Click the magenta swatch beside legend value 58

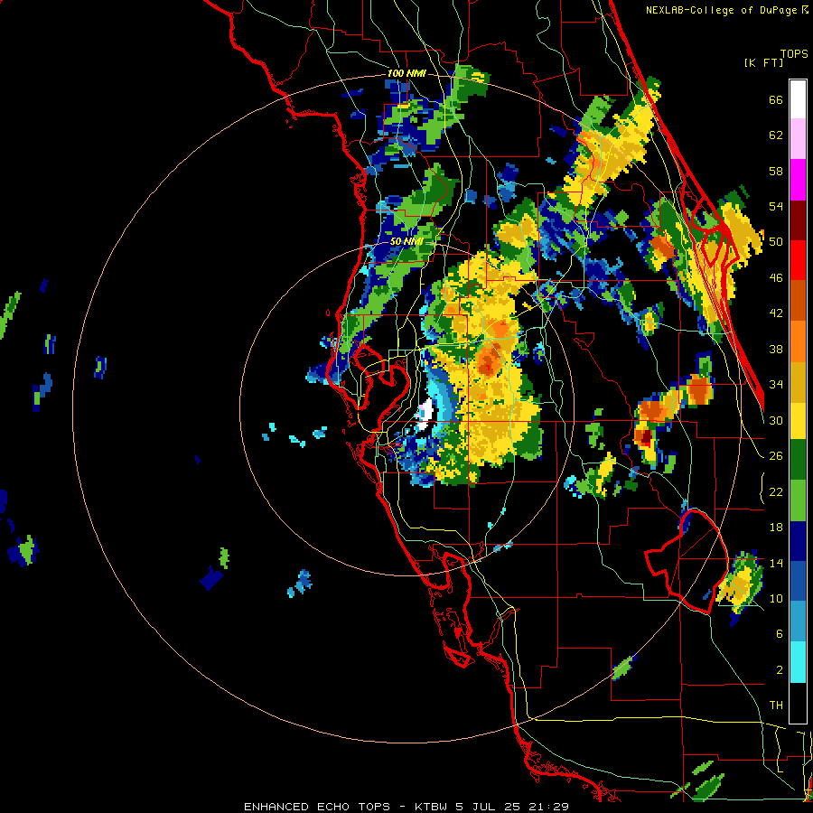798,180
